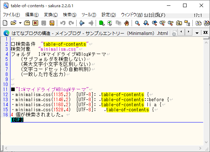Click the green document tag-jump icon
This screenshot has width=210, height=152.
click(x=102, y=23)
